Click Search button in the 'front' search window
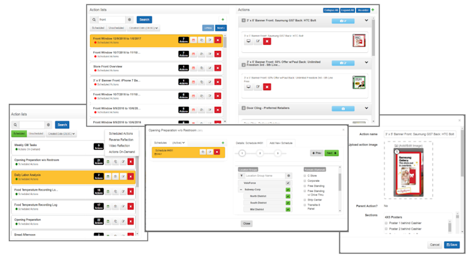472x258 pixels. (144, 20)
